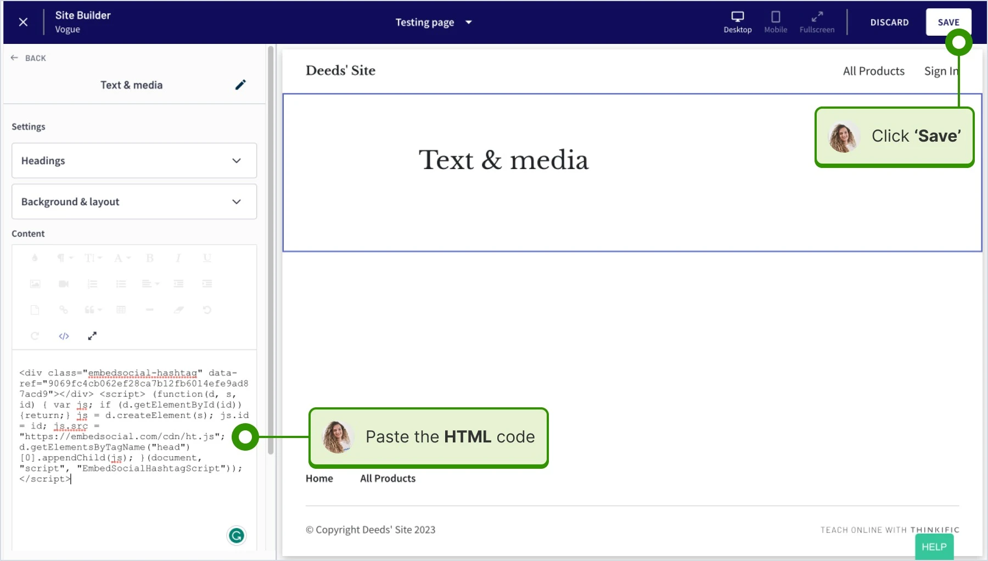Image resolution: width=988 pixels, height=561 pixels.
Task: Click the Text & media panel title
Action: 131,85
